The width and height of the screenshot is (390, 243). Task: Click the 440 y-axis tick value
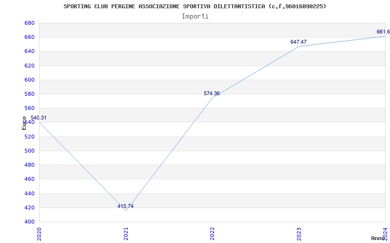pyautogui.click(x=29, y=193)
